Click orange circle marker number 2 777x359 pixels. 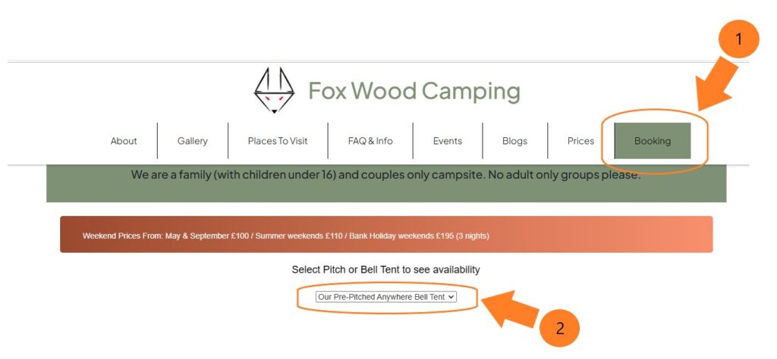(x=560, y=327)
